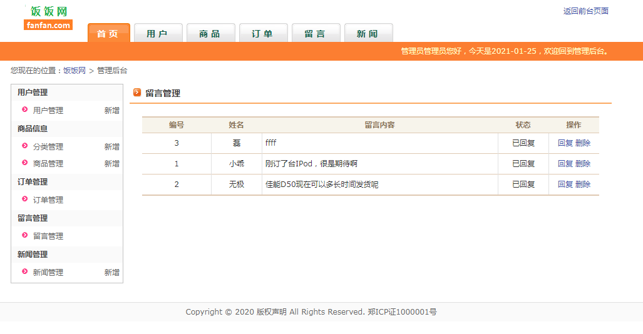Click the 饭饭网 breadcrumb link
Viewport: 643px width, 334px height.
click(x=75, y=71)
